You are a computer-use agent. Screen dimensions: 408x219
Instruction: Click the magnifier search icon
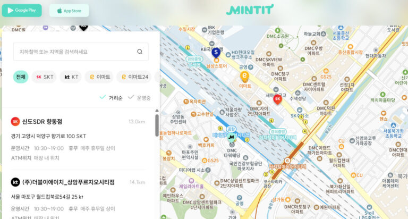point(140,52)
